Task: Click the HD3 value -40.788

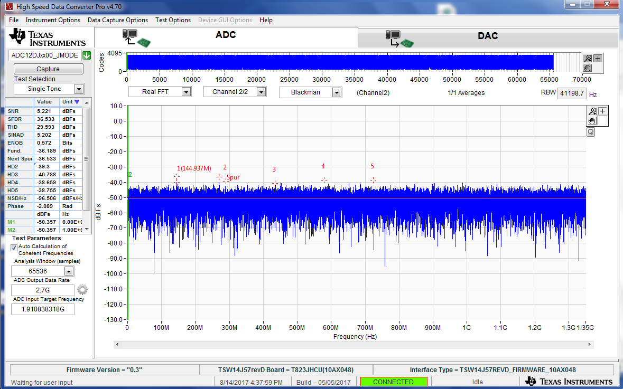Action: [x=47, y=175]
